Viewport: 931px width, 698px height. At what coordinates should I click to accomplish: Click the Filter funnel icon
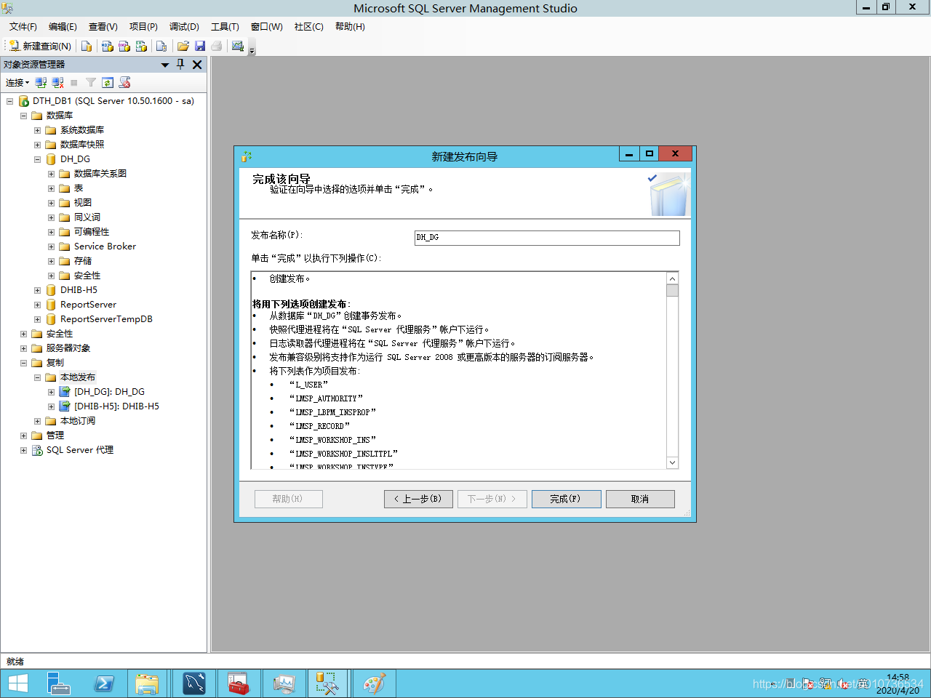tap(91, 83)
